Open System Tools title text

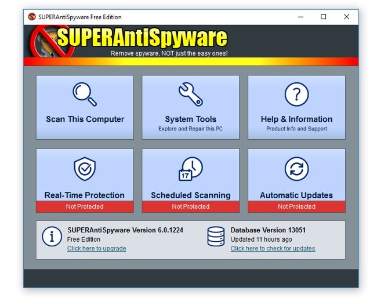pyautogui.click(x=190, y=119)
